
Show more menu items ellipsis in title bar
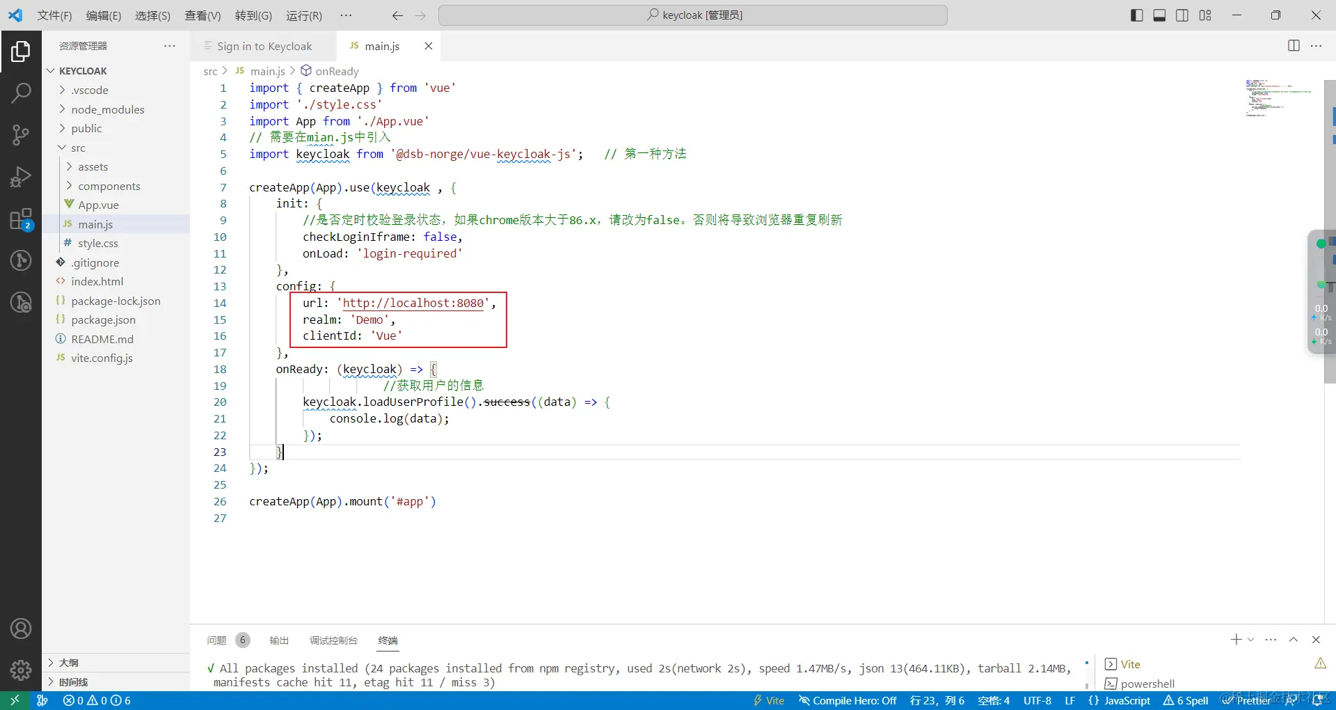coord(346,15)
